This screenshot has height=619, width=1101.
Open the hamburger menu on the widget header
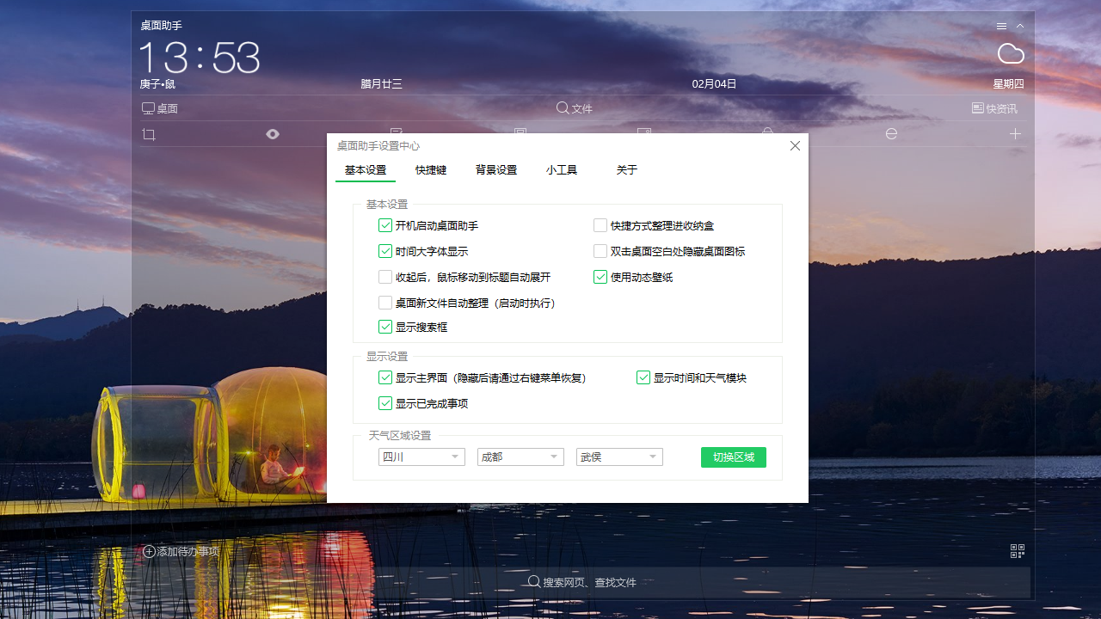click(x=1000, y=26)
